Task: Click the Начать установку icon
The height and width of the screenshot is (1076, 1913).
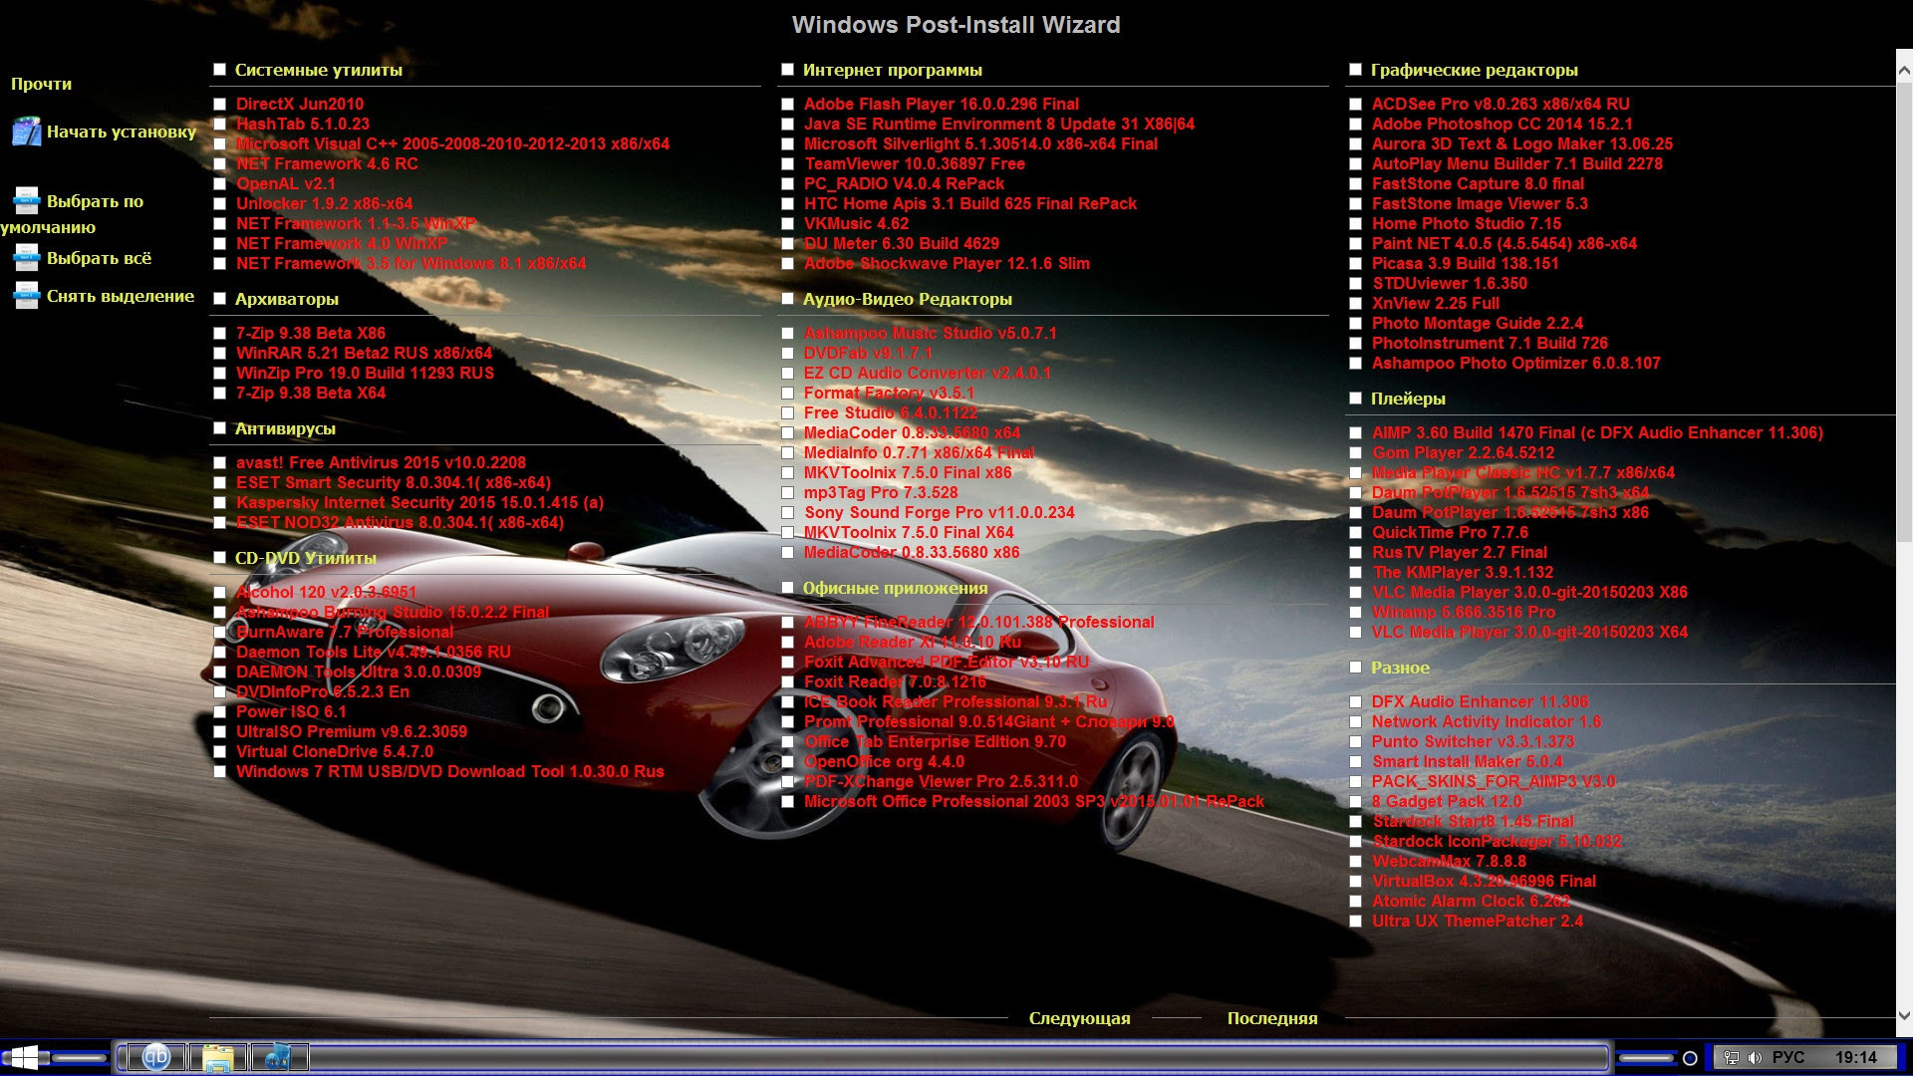Action: pyautogui.click(x=27, y=132)
